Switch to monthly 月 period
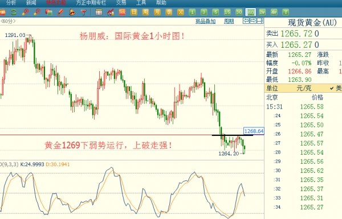The width and height of the screenshot is (342, 219). pos(157,12)
